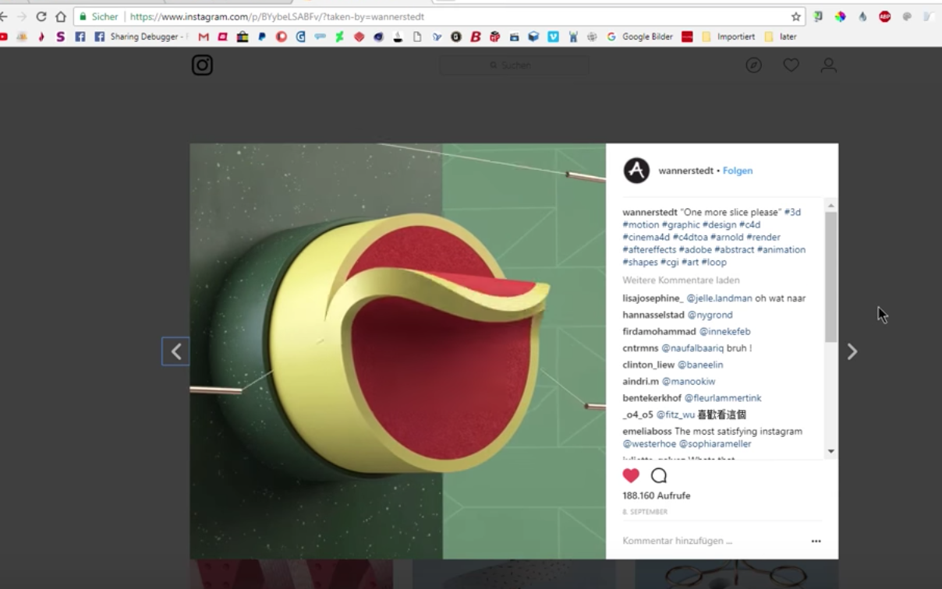This screenshot has height=589, width=942.
Task: Open the first Facebook bookmark icon
Action: click(x=80, y=37)
